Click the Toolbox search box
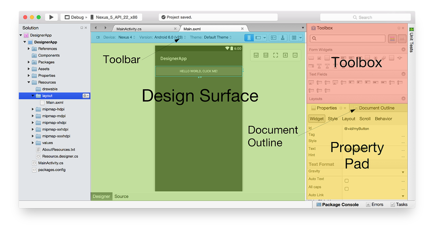Viewport: 434px width, 235px height. (x=347, y=38)
